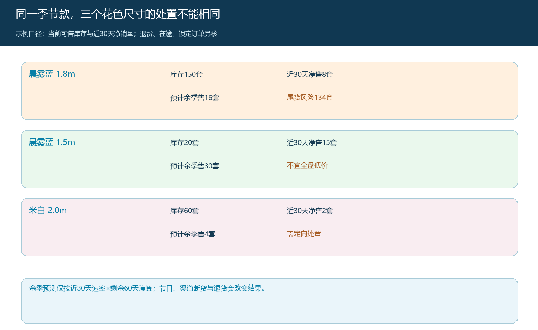
Task: Click 近30天净售2套 text
Action: click(x=310, y=211)
